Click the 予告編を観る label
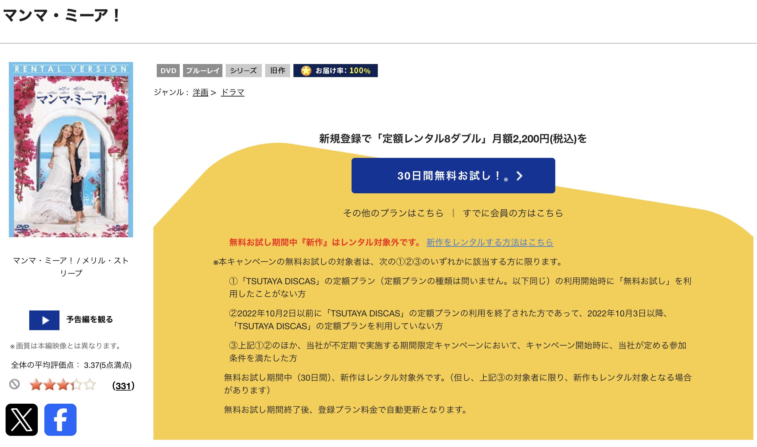 pos(90,319)
